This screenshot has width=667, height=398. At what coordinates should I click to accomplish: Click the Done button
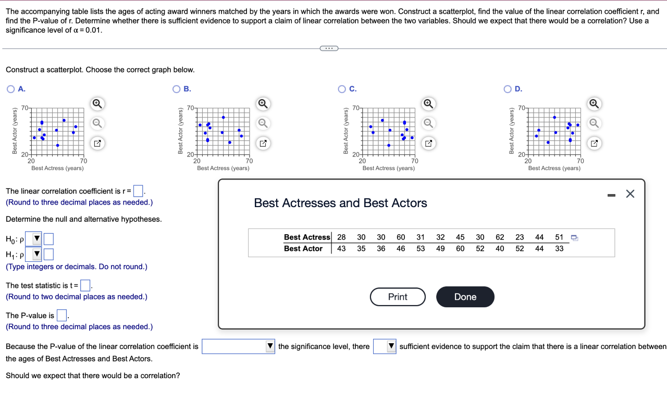pos(465,297)
